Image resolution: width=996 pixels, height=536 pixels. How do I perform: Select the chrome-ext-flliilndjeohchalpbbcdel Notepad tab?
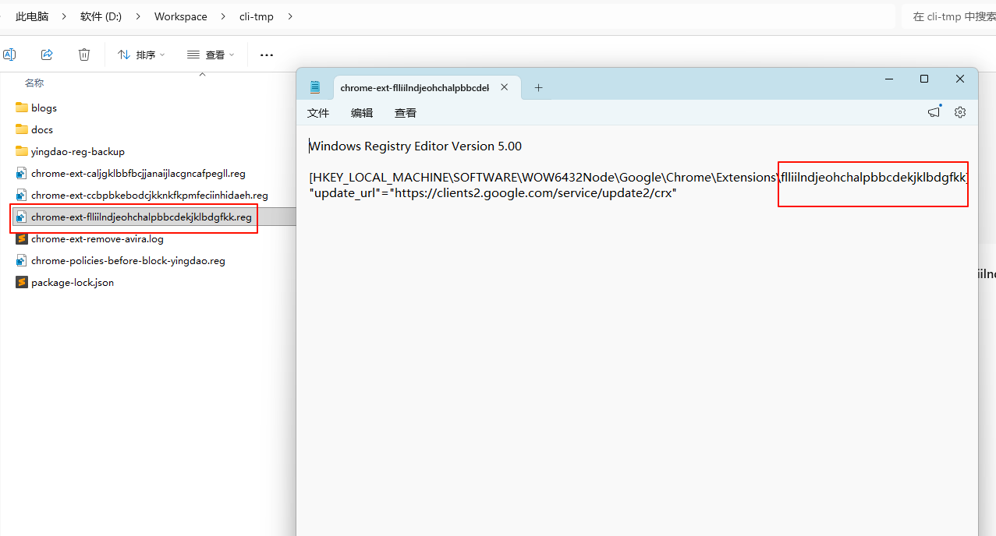pos(427,88)
